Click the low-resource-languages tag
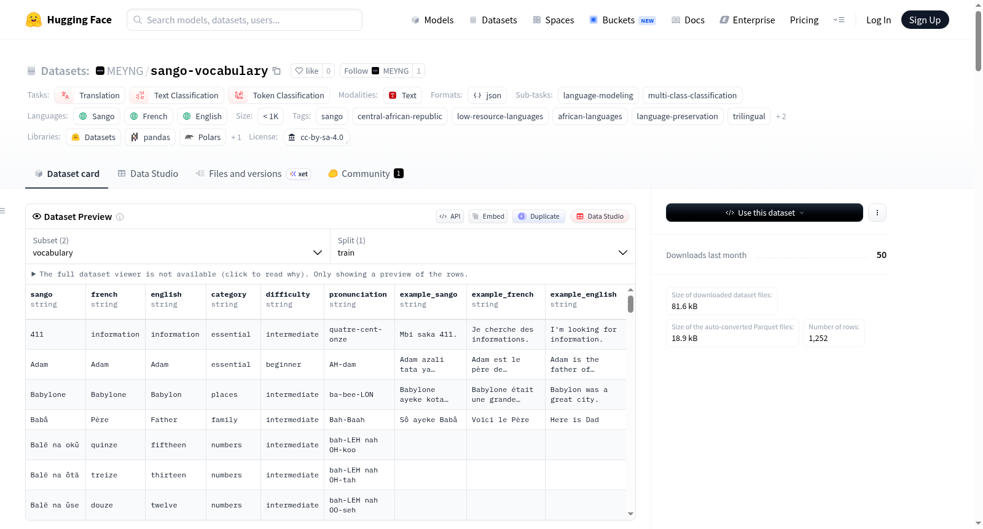The height and width of the screenshot is (529, 983). [500, 116]
